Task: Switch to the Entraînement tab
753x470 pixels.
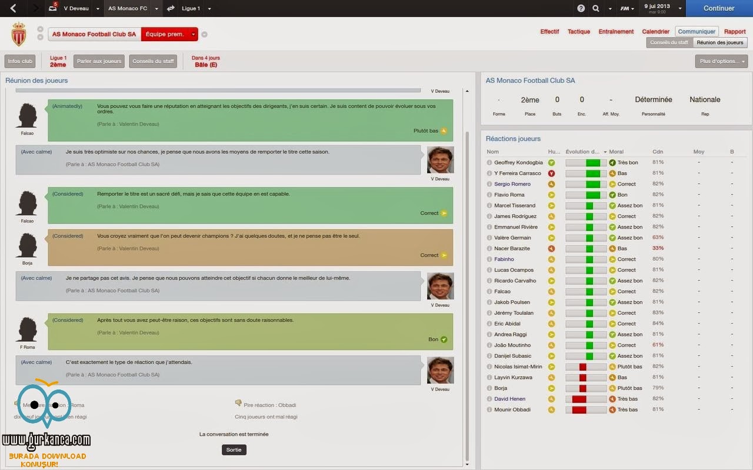Action: 616,32
